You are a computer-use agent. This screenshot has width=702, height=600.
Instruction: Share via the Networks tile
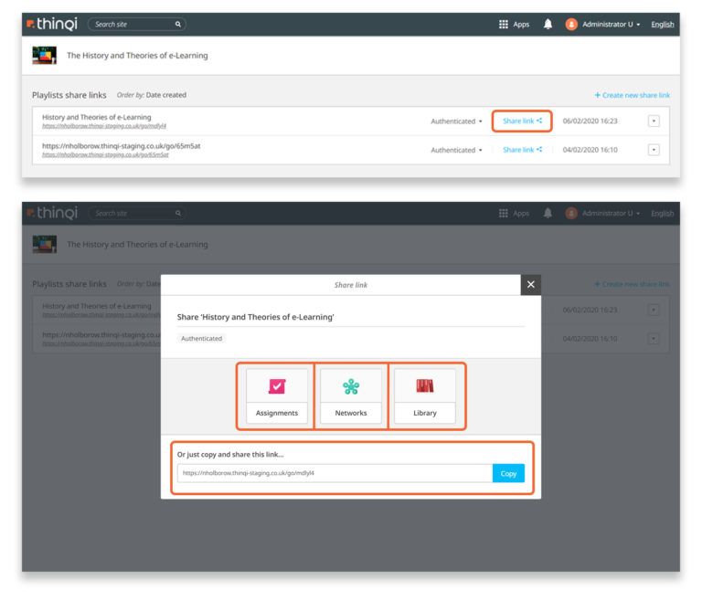(x=351, y=396)
